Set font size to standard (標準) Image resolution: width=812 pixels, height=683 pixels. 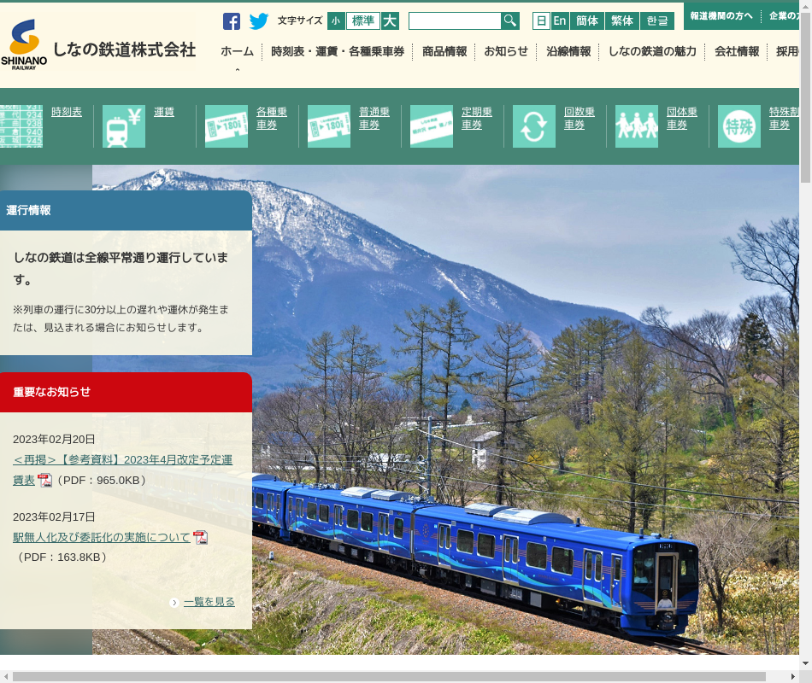(363, 21)
